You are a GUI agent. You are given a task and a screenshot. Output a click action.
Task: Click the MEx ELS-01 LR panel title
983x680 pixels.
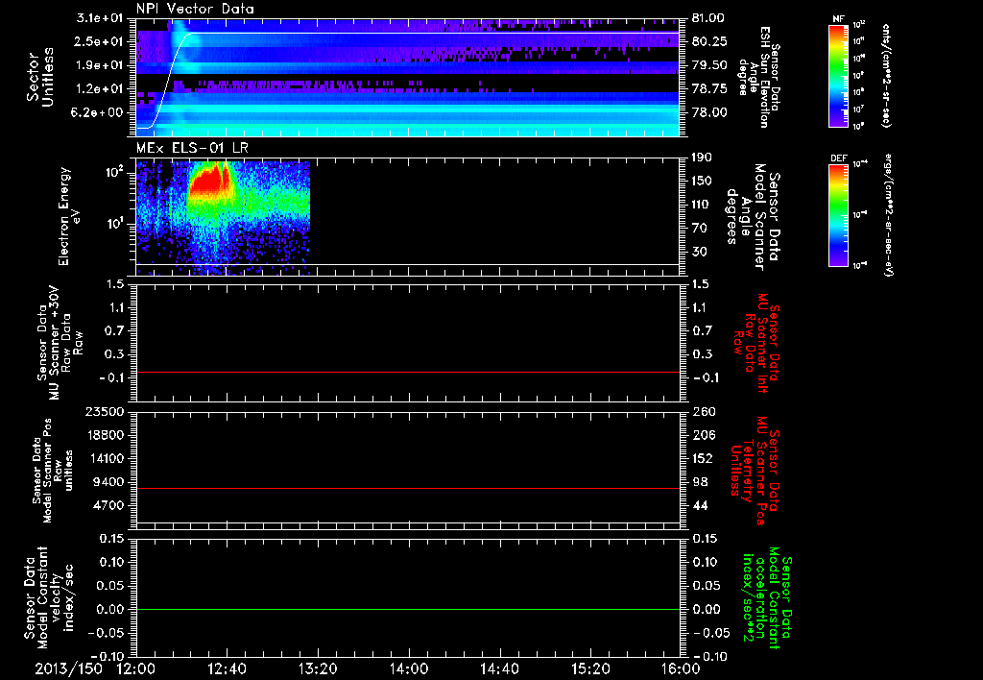(x=193, y=148)
